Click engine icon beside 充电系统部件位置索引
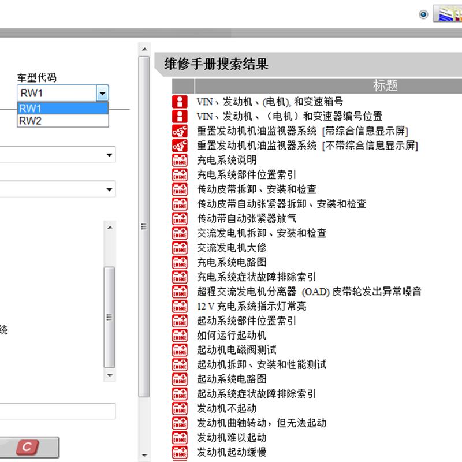 180,175
